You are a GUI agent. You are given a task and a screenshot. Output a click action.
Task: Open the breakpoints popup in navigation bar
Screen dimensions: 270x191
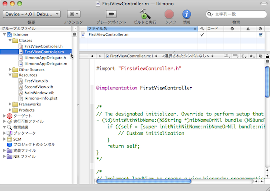pyautogui.click(x=236, y=56)
